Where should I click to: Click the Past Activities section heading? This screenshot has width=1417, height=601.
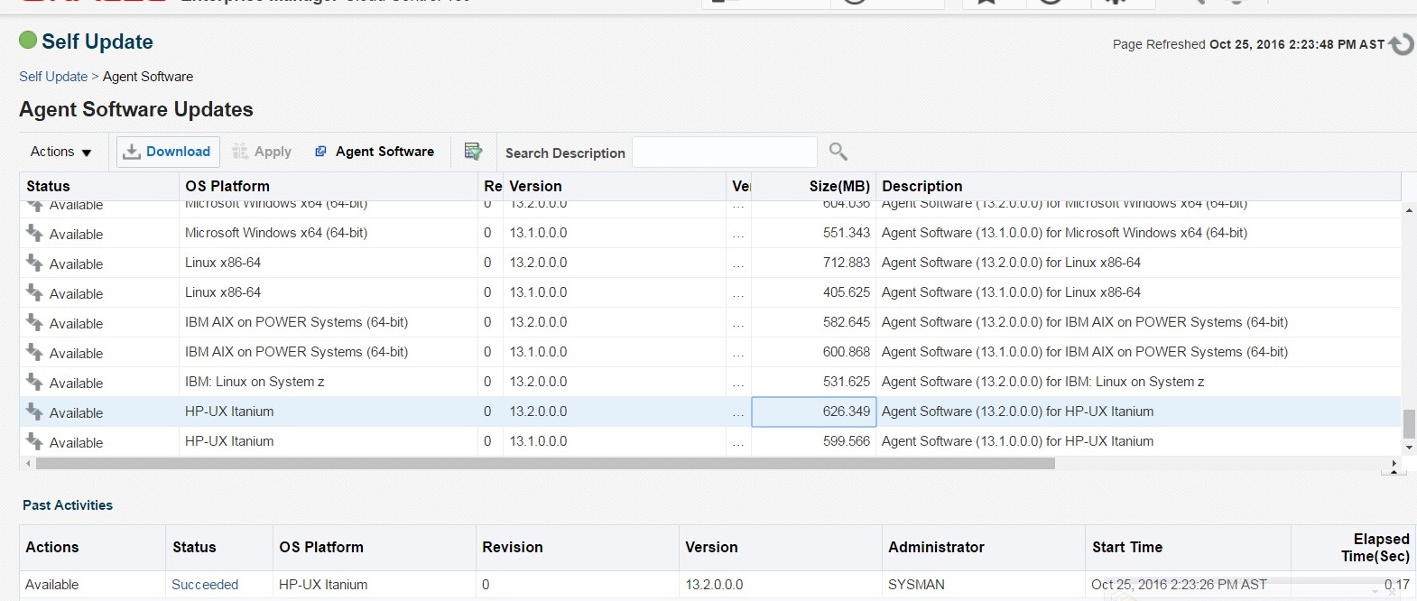pos(68,505)
